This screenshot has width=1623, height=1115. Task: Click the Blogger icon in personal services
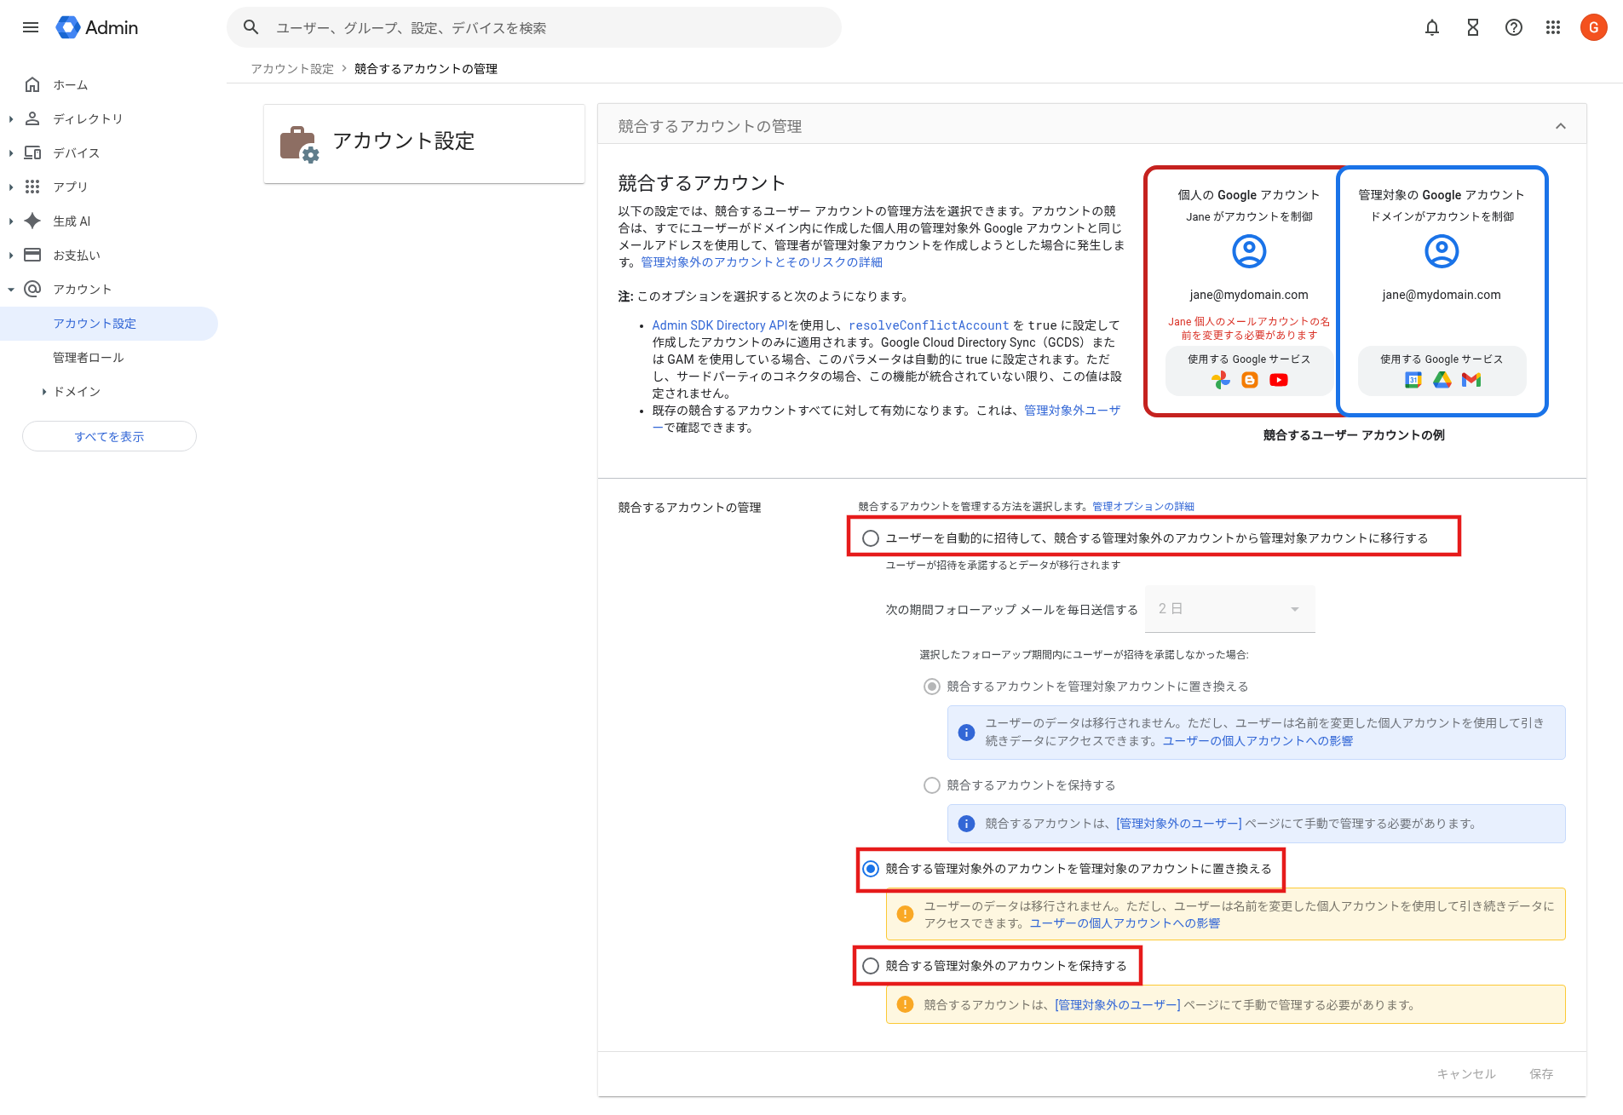[1250, 381]
